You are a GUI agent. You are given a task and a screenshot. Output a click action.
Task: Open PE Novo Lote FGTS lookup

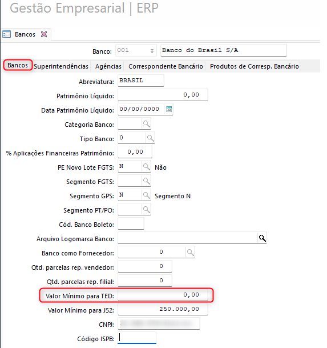(x=146, y=166)
